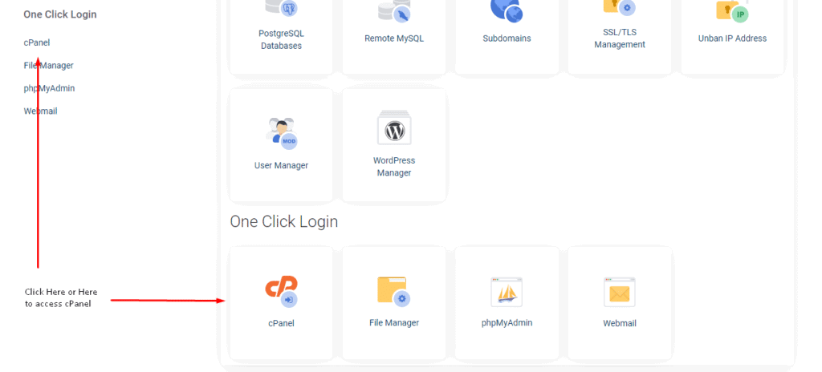The height and width of the screenshot is (372, 822).
Task: Open phpMyAdmin sidebar link
Action: (49, 88)
